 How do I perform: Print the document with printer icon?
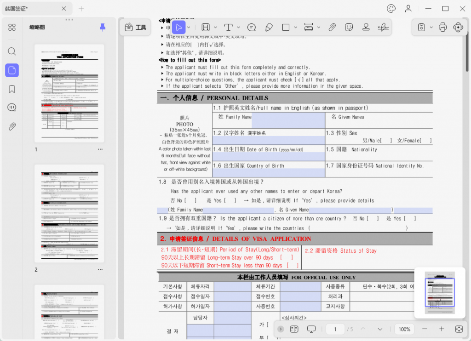[x=443, y=28]
